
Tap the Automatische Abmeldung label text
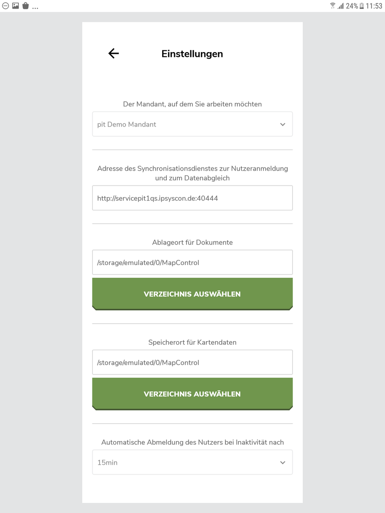pyautogui.click(x=192, y=442)
